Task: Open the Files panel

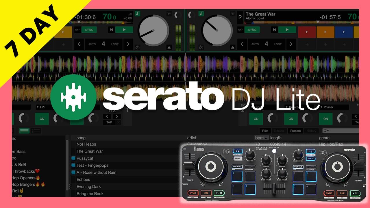Action: [265, 131]
